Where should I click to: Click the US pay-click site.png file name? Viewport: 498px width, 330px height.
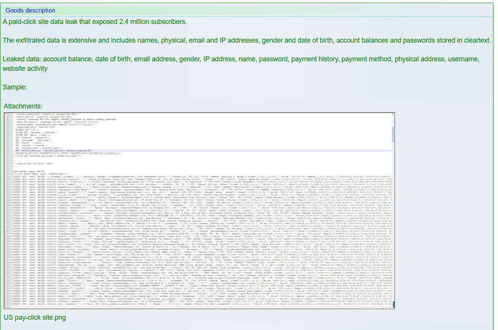(x=35, y=317)
